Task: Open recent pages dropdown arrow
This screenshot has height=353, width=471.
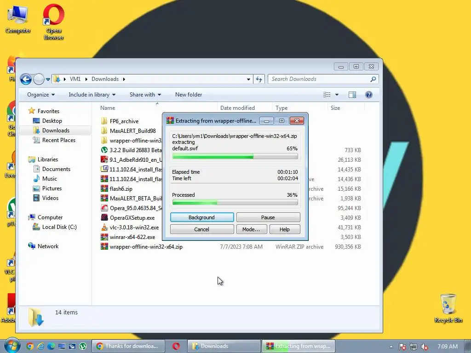Action: click(x=48, y=80)
